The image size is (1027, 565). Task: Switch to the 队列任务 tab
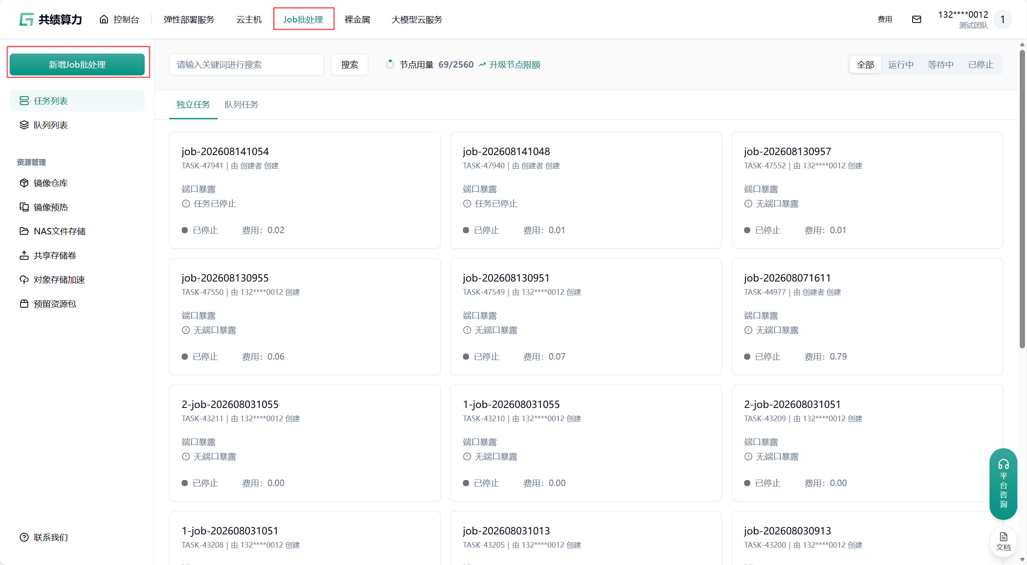point(241,105)
